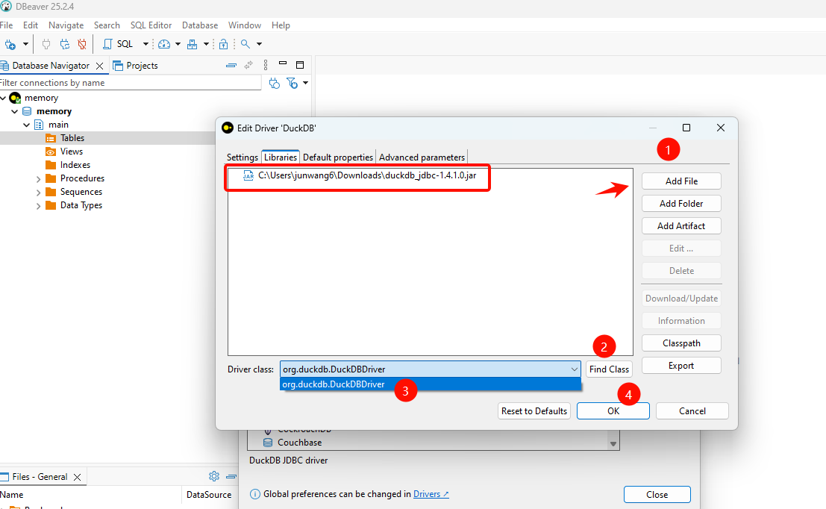Expand the Procedures tree node
The width and height of the screenshot is (826, 509).
[x=39, y=178]
